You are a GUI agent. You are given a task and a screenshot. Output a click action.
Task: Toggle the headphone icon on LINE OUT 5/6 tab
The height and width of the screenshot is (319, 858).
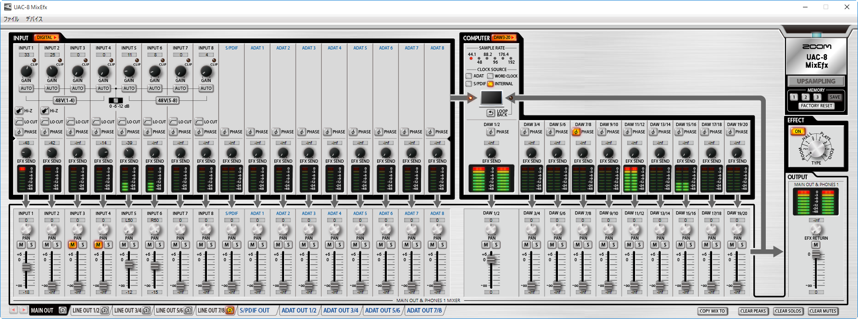pos(188,310)
